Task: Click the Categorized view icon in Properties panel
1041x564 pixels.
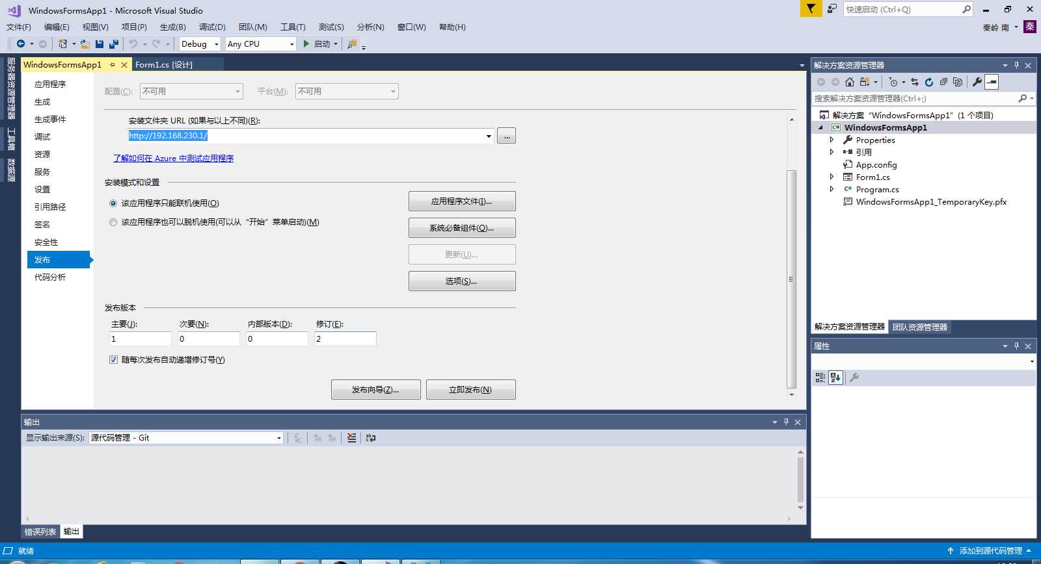Action: tap(820, 378)
